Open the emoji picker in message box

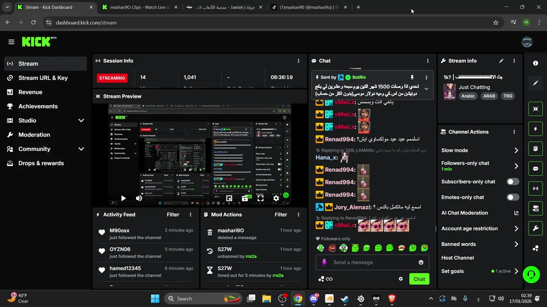point(421,262)
